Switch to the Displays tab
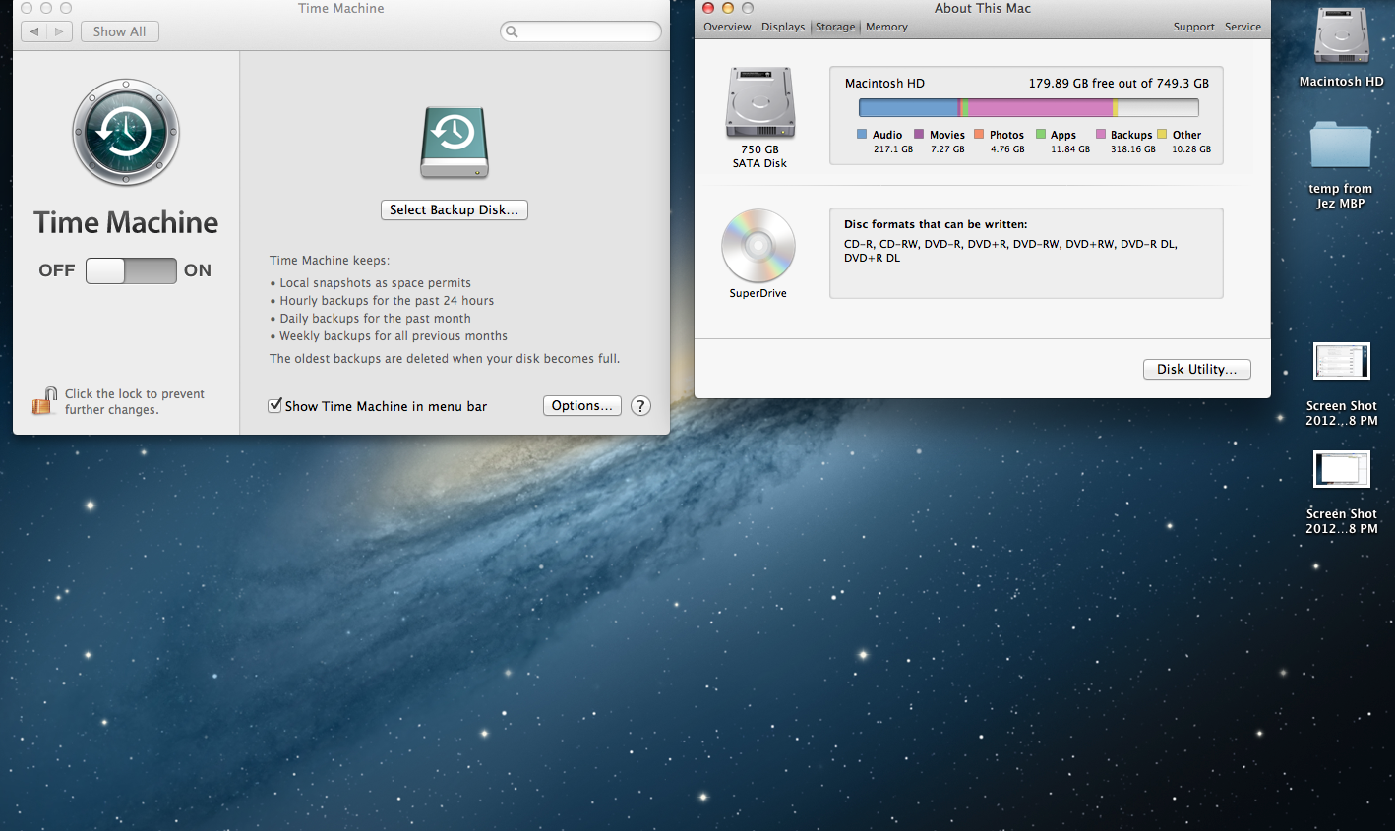The width and height of the screenshot is (1395, 831). [783, 27]
